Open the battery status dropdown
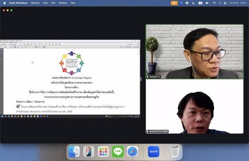Screen dimensions: 249x161 pos(207,3)
